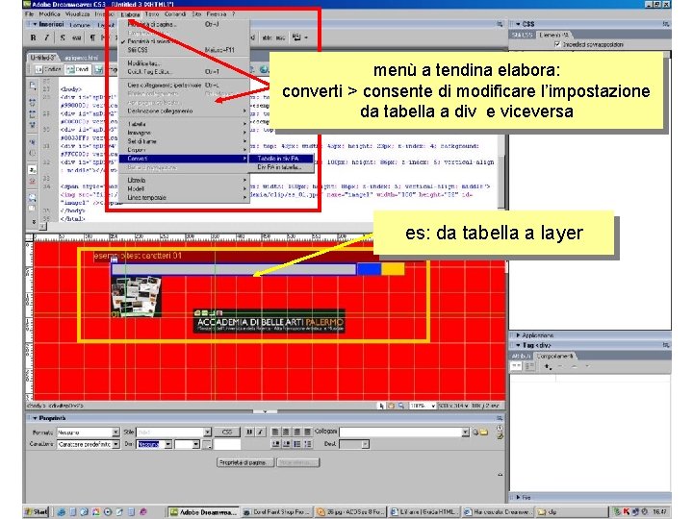Open the zoom level 100% dropdown
The image size is (693, 519).
(x=432, y=406)
